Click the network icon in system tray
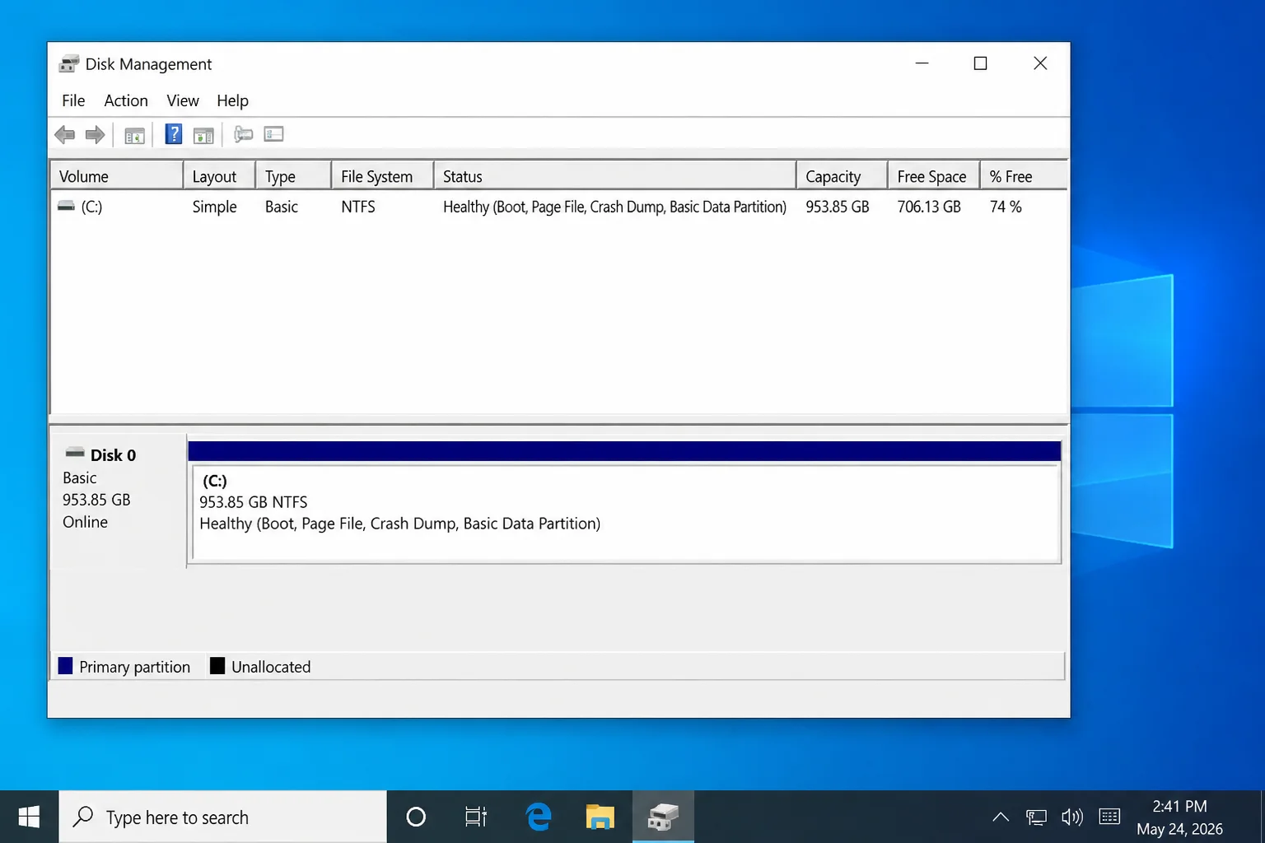 pos(1036,817)
